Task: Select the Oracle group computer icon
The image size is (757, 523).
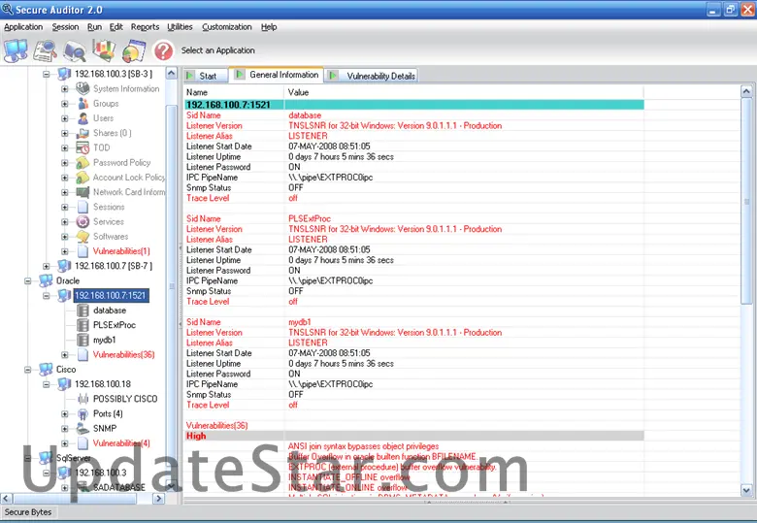Action: (46, 280)
